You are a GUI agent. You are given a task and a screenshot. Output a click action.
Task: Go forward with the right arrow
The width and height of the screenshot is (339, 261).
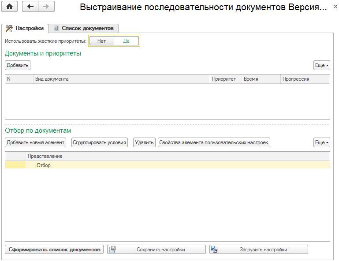click(x=46, y=7)
